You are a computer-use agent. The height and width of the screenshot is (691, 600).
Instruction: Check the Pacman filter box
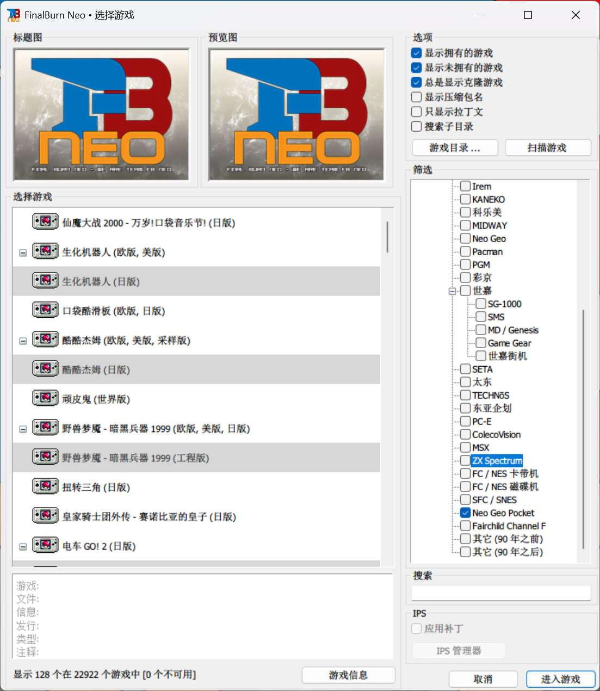pyautogui.click(x=466, y=251)
